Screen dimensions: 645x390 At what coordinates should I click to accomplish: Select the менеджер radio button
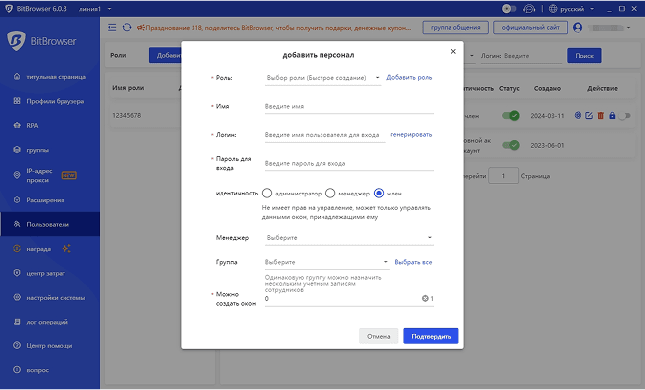(330, 193)
